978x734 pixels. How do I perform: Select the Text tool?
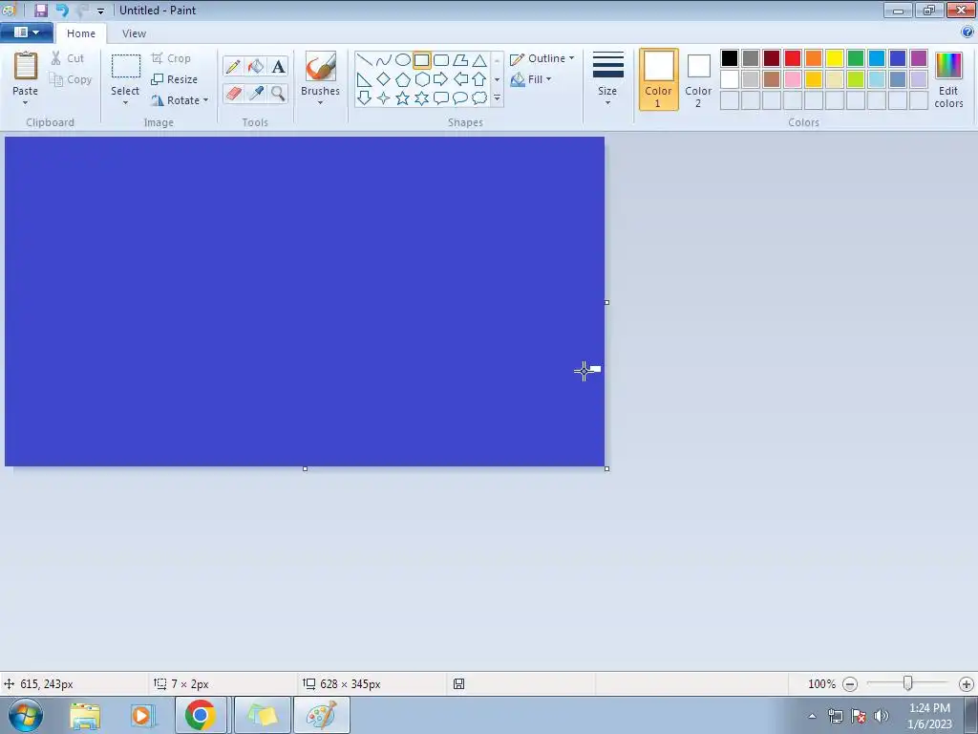pos(278,66)
